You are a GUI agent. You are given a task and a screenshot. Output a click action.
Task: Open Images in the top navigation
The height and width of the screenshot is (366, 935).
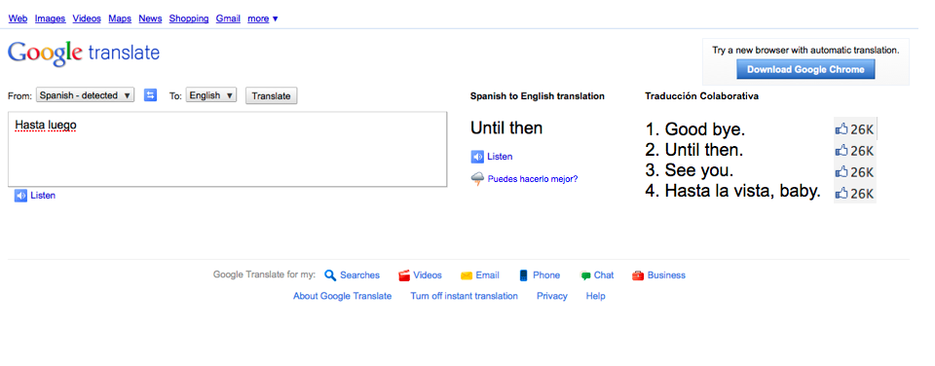pyautogui.click(x=50, y=18)
